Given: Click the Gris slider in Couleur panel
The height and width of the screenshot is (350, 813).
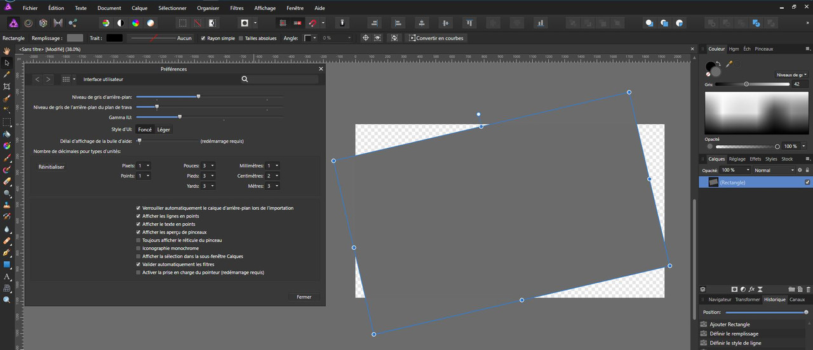Looking at the screenshot, I should pos(754,84).
